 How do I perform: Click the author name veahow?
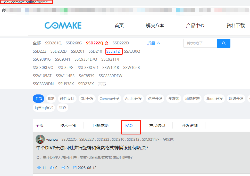(52, 139)
